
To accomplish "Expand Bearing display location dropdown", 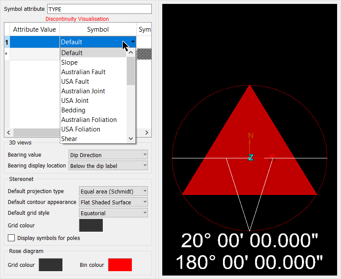I will pos(108,165).
